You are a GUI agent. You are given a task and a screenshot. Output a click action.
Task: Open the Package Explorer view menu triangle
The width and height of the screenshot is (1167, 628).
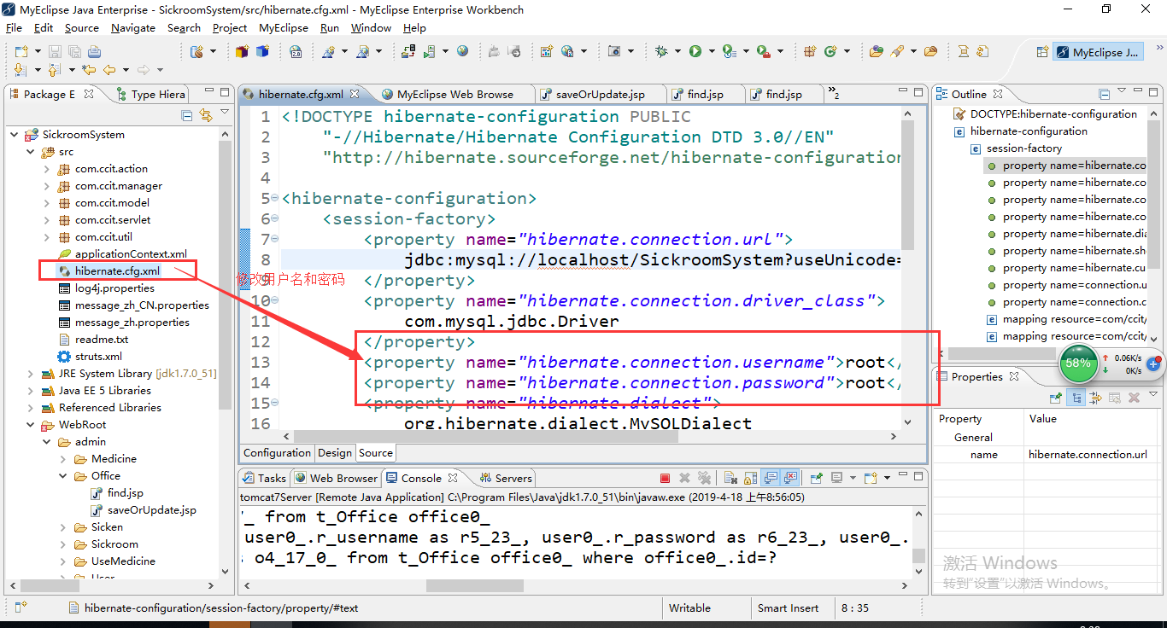point(225,113)
